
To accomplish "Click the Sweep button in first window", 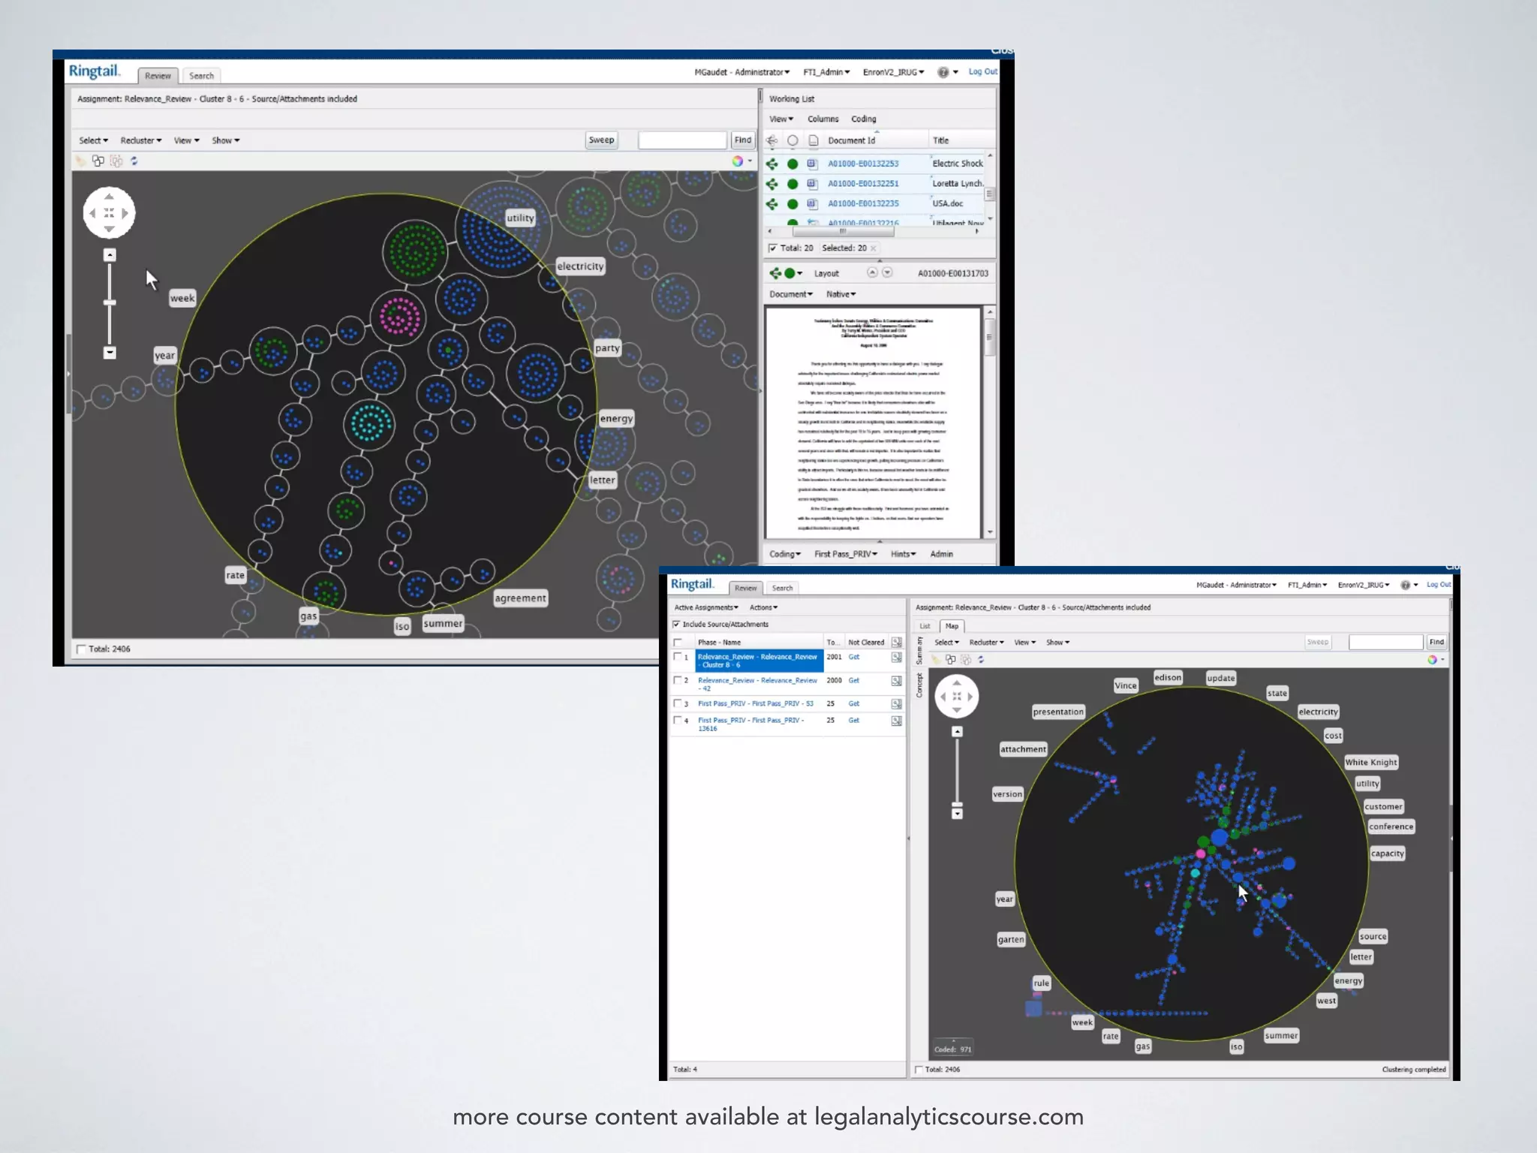I will [601, 140].
